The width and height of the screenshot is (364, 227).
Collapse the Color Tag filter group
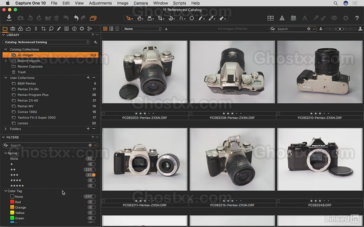[x=5, y=191]
